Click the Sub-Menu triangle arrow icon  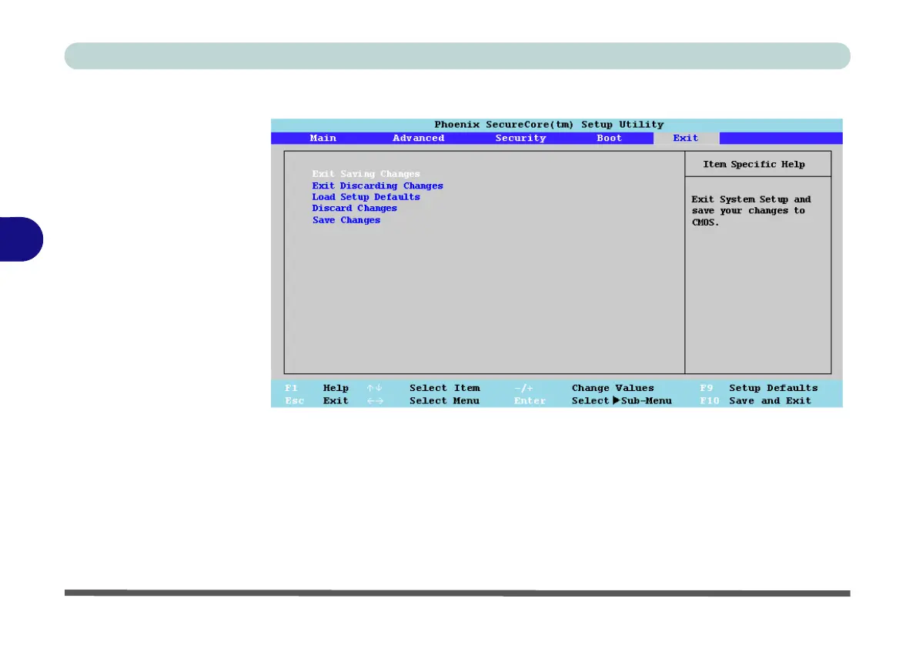tap(616, 401)
